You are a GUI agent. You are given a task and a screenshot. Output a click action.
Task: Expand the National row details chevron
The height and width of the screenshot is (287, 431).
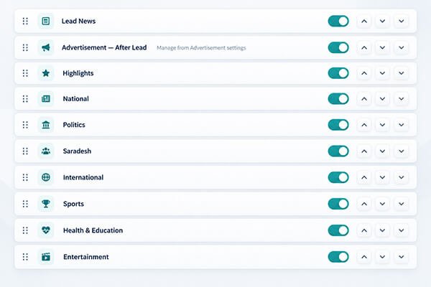pyautogui.click(x=402, y=98)
